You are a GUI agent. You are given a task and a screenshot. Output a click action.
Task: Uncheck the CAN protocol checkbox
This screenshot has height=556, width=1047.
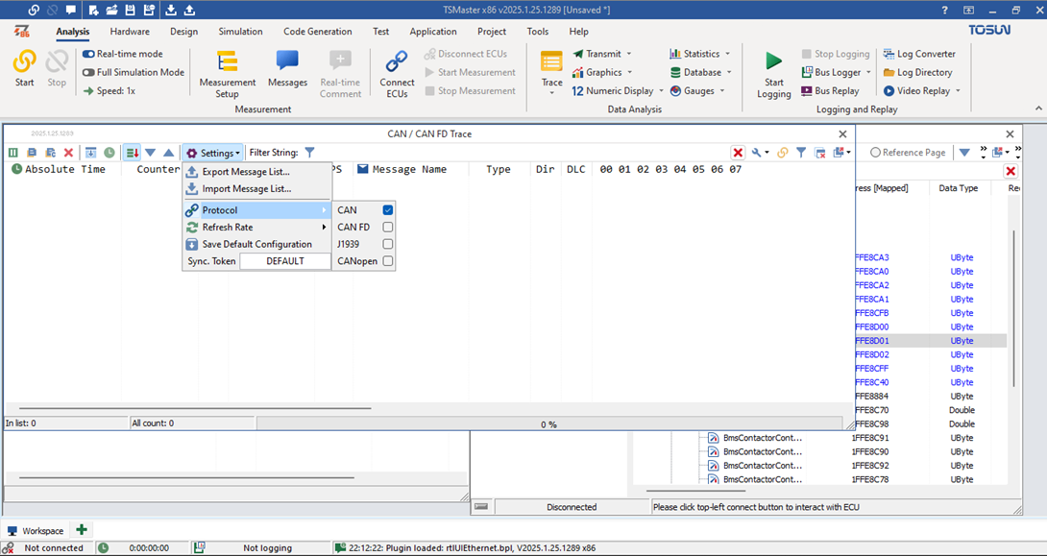[387, 209]
